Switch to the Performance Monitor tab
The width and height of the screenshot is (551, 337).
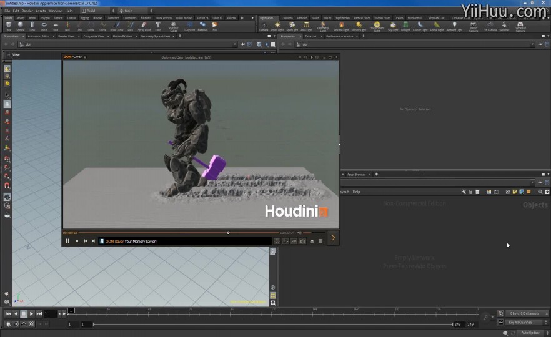[339, 36]
